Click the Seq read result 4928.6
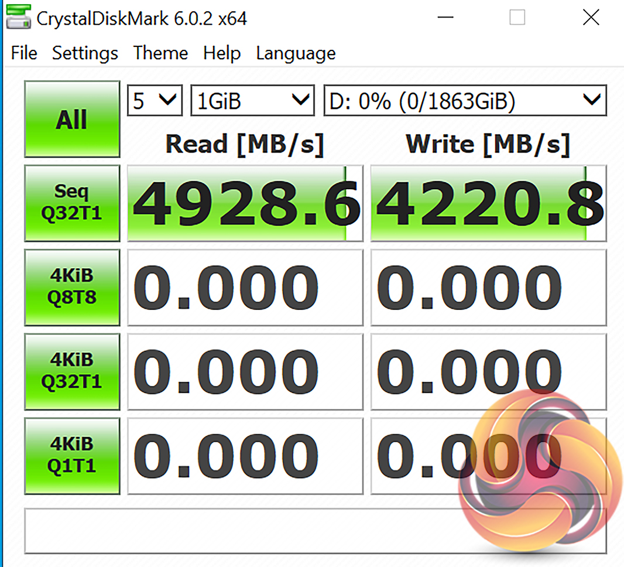The image size is (624, 567). [x=245, y=203]
